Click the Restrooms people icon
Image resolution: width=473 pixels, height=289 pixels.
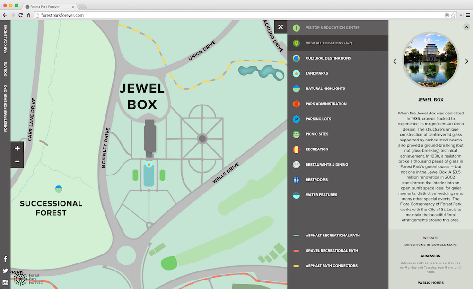tap(296, 180)
